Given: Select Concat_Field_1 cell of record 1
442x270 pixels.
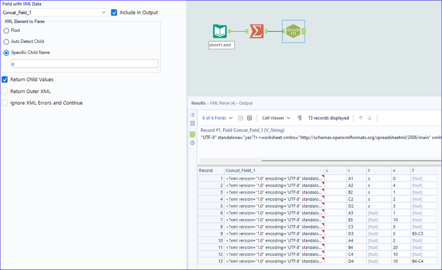Looking at the screenshot, I should click(x=274, y=178).
